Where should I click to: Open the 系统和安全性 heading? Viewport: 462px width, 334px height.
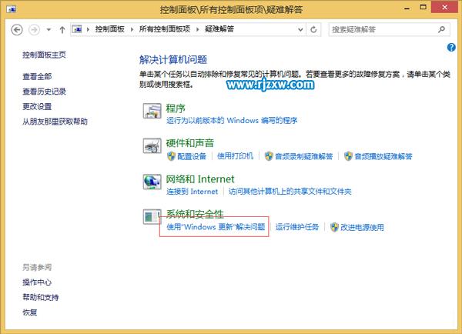[x=195, y=214]
